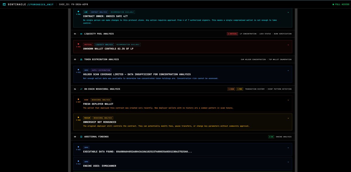The height and width of the screenshot is (172, 351).
Task: Click the 1 HIGH badge in Behavioral Analysis
Action: tap(231, 89)
